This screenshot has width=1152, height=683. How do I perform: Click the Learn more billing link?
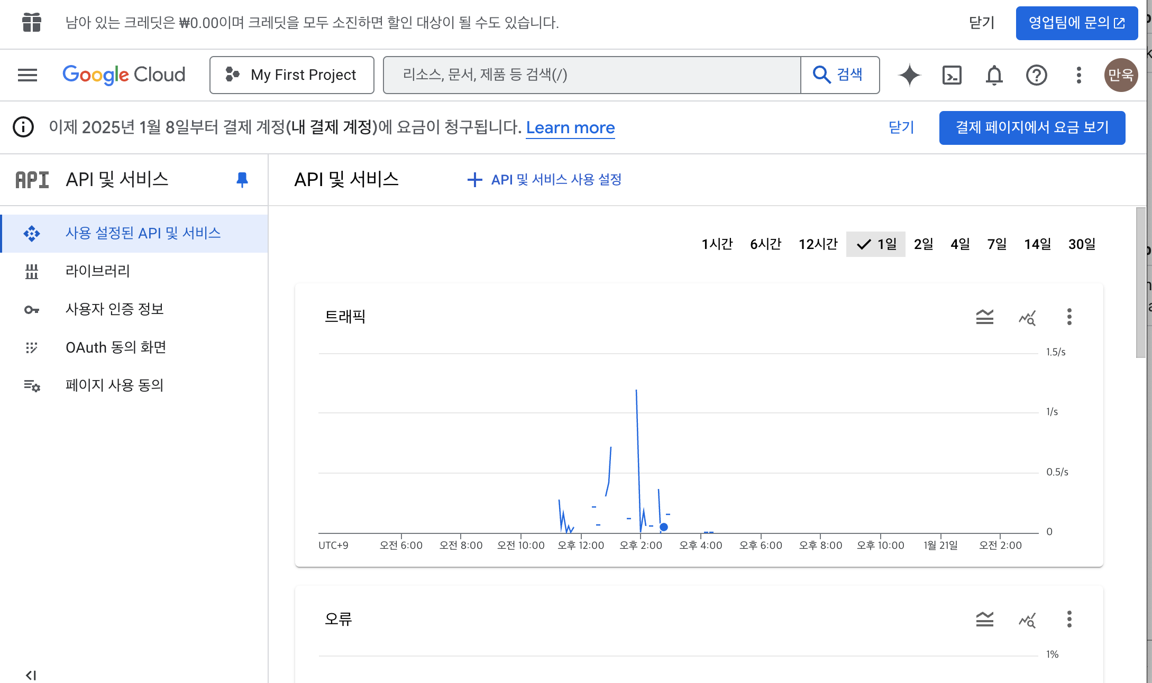570,127
